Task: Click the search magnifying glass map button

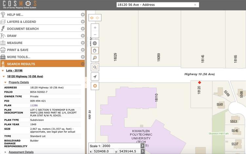Action: click(x=95, y=67)
